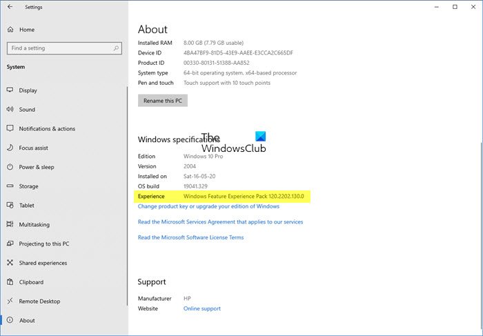Screen dimensions: 483x336
Task: Click the Tablet icon
Action: tap(10, 205)
